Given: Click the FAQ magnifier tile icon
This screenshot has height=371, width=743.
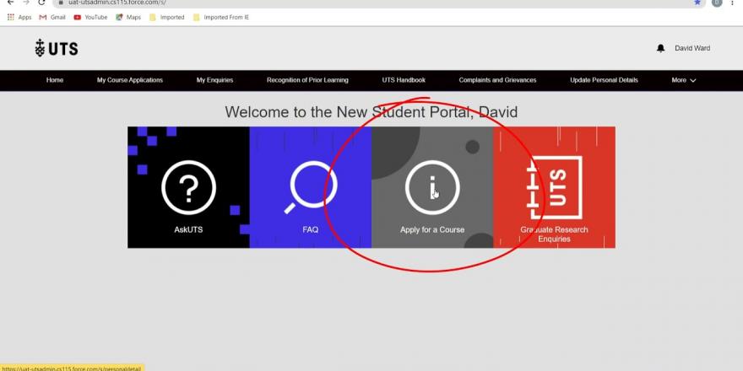Looking at the screenshot, I should [311, 187].
